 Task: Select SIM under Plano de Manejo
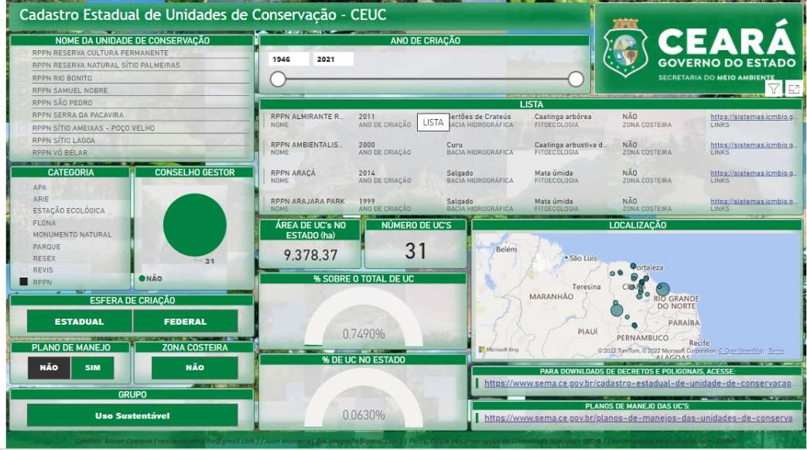point(93,368)
